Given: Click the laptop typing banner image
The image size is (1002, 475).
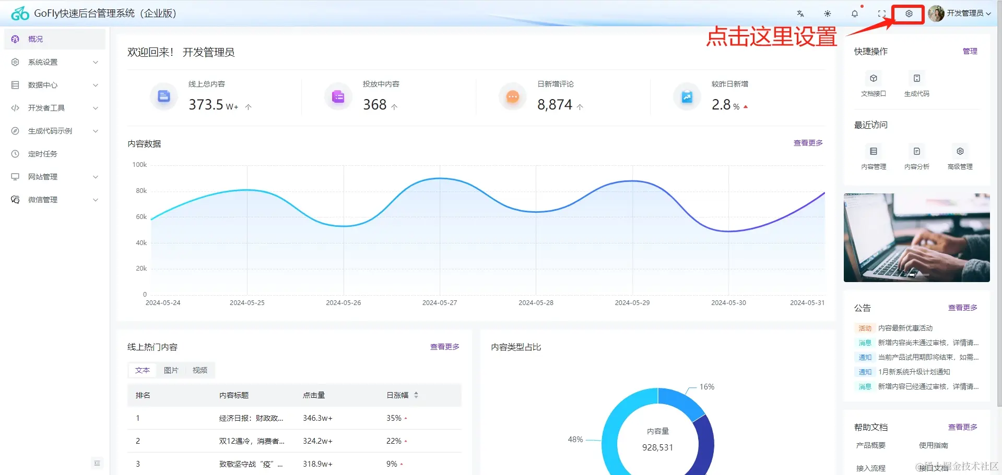Looking at the screenshot, I should coord(917,238).
